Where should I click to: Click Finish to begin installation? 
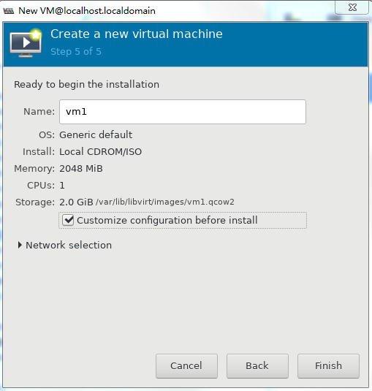(328, 366)
